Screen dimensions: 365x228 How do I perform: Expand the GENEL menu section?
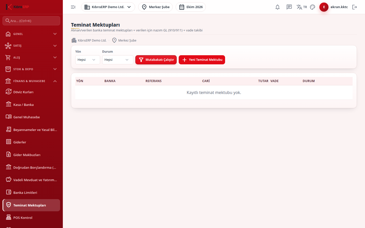pos(31,34)
